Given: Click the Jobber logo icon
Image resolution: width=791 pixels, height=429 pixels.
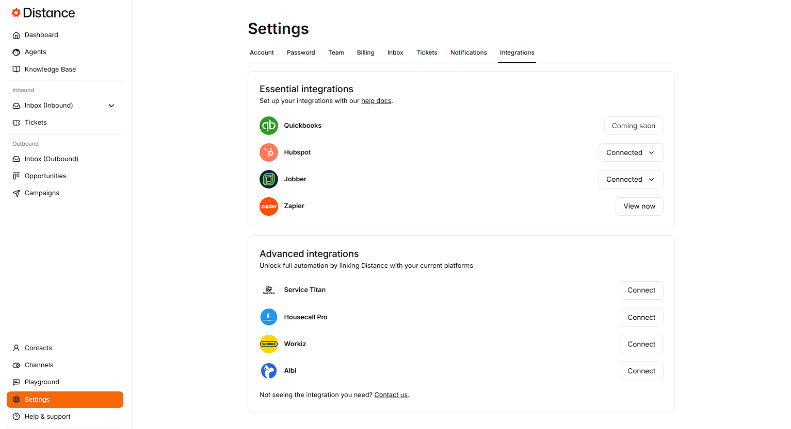Looking at the screenshot, I should [x=269, y=179].
